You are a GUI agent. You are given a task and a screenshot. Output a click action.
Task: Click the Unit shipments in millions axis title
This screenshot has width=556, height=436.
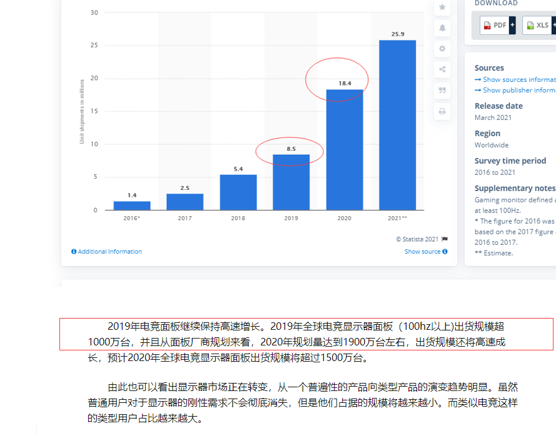click(x=82, y=111)
